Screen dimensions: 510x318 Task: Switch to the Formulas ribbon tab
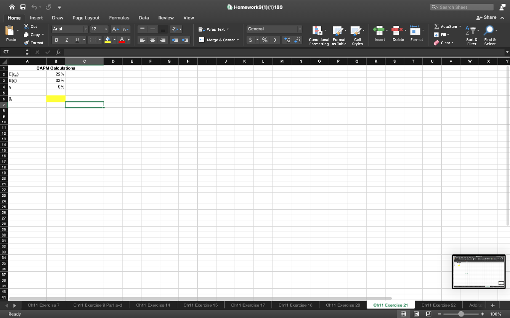coord(119,17)
